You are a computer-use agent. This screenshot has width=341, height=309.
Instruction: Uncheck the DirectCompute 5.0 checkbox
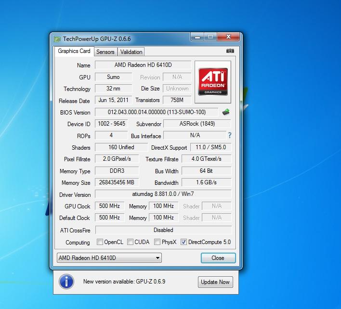[x=184, y=242]
